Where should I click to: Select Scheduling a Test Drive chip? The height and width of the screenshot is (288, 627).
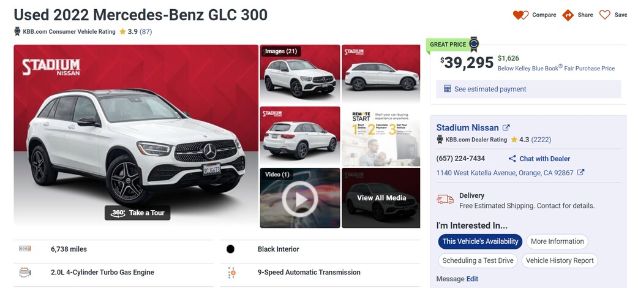[x=478, y=261]
